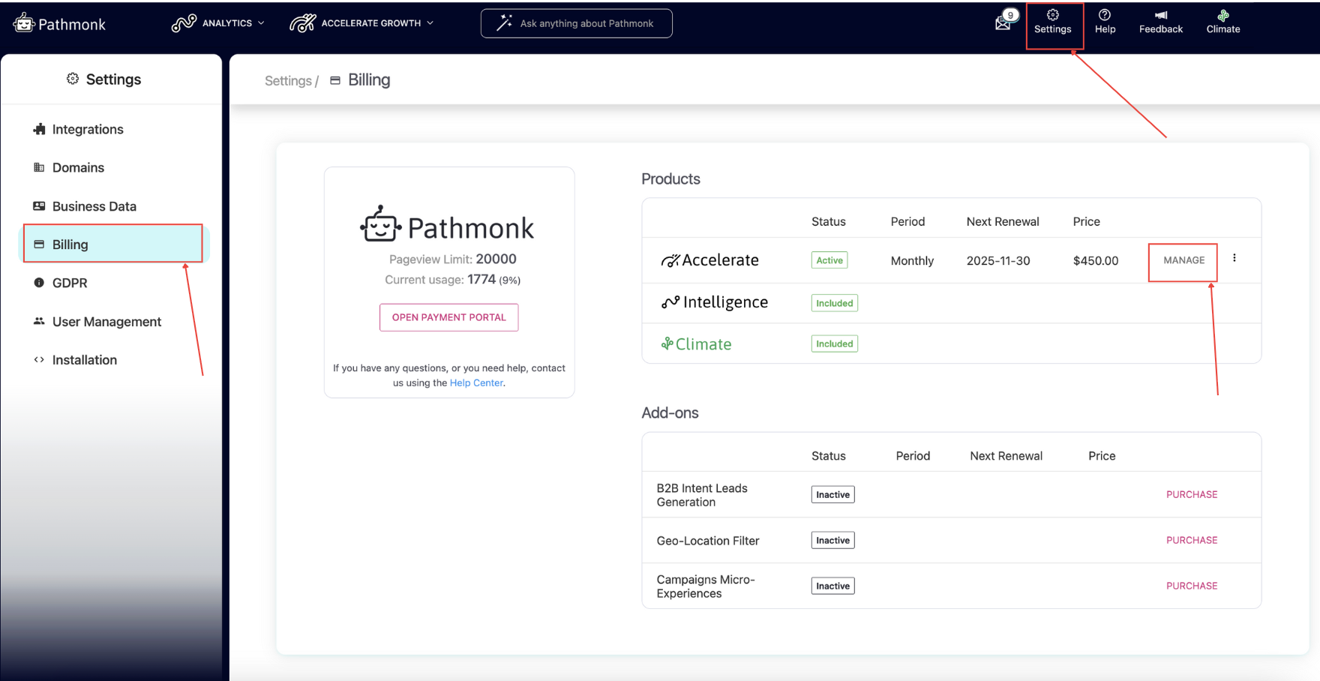This screenshot has width=1320, height=681.
Task: Open three-dot menu for Accelerate product
Action: (1234, 258)
